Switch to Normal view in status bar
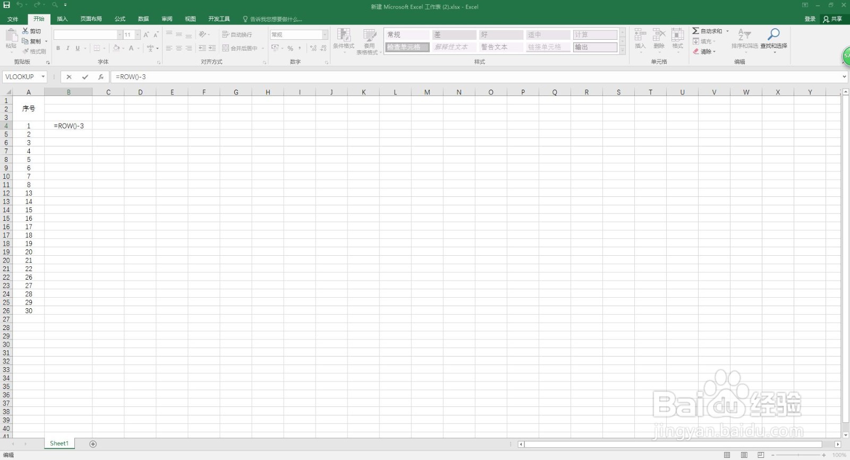Screen dimensions: 850x460 coord(727,455)
